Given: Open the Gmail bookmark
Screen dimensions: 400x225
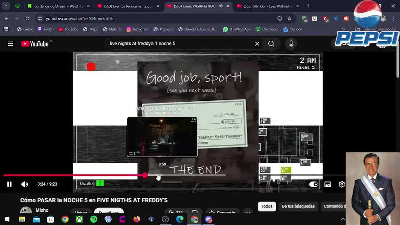Looking at the screenshot, I should [25, 29].
